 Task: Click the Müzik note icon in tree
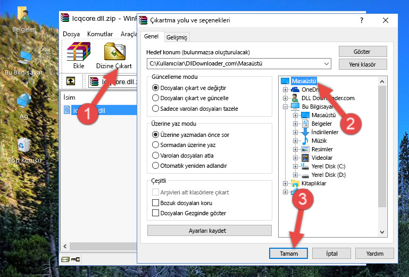point(305,141)
